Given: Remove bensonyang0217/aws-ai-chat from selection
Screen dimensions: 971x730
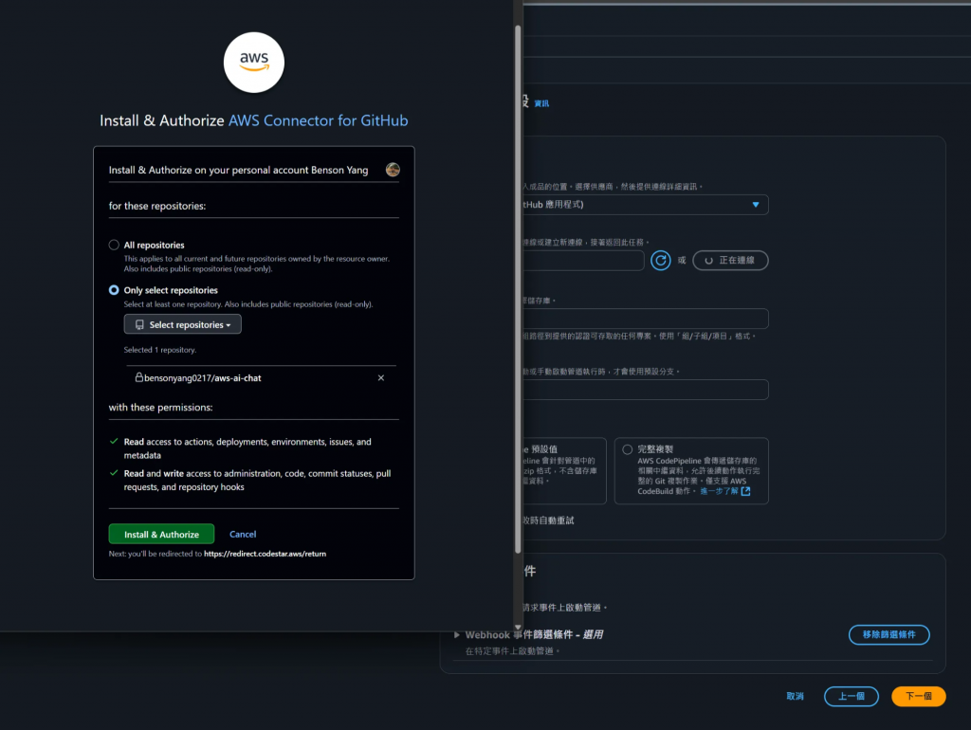Looking at the screenshot, I should point(381,377).
